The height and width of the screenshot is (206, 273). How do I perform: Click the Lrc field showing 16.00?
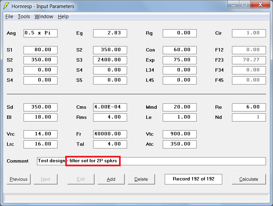pos(41,144)
